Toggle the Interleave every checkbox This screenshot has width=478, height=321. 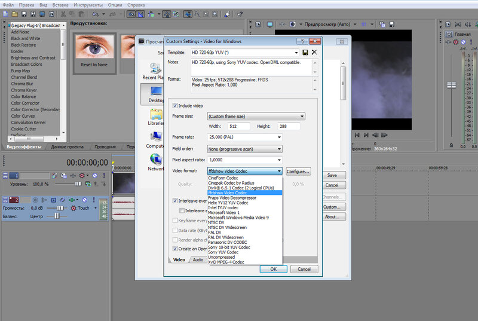point(176,201)
